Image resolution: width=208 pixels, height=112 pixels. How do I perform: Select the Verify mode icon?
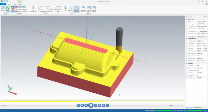coord(8,9)
